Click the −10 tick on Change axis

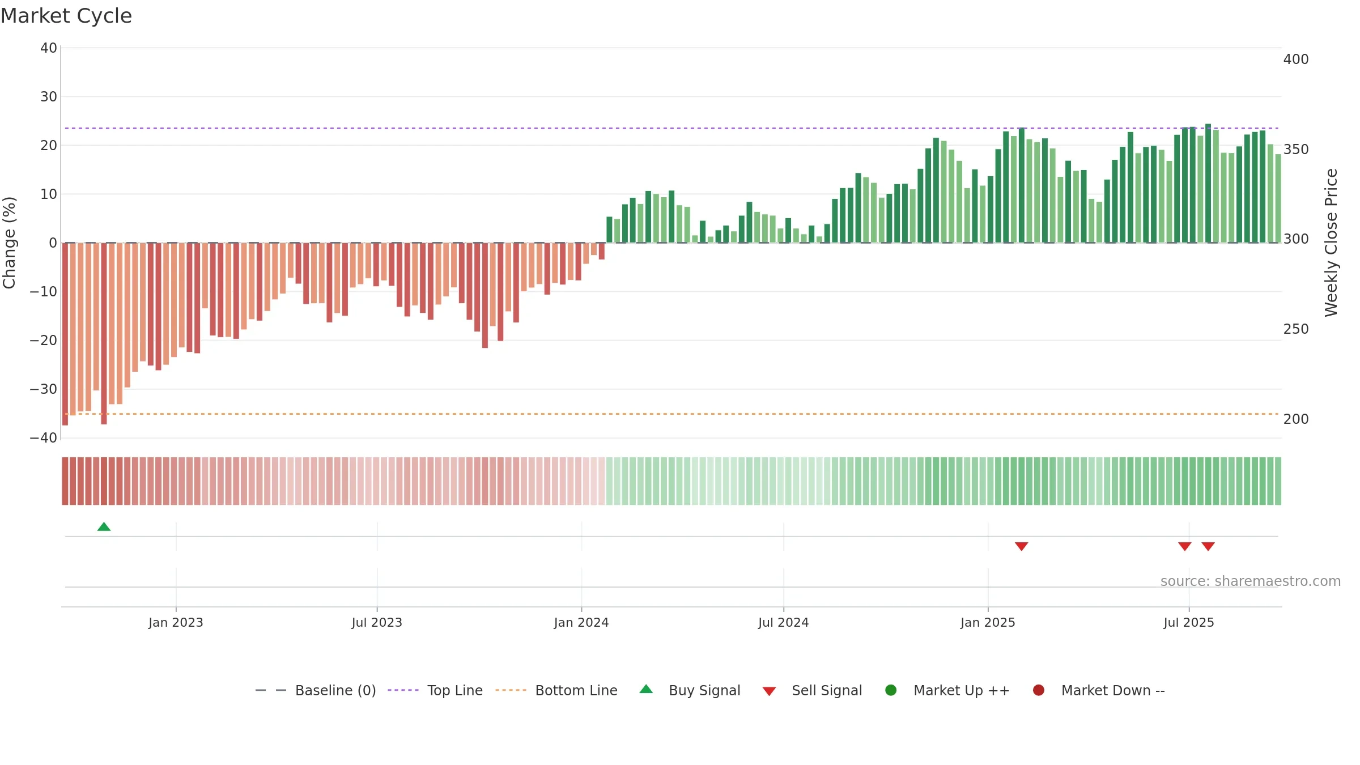[x=44, y=292]
